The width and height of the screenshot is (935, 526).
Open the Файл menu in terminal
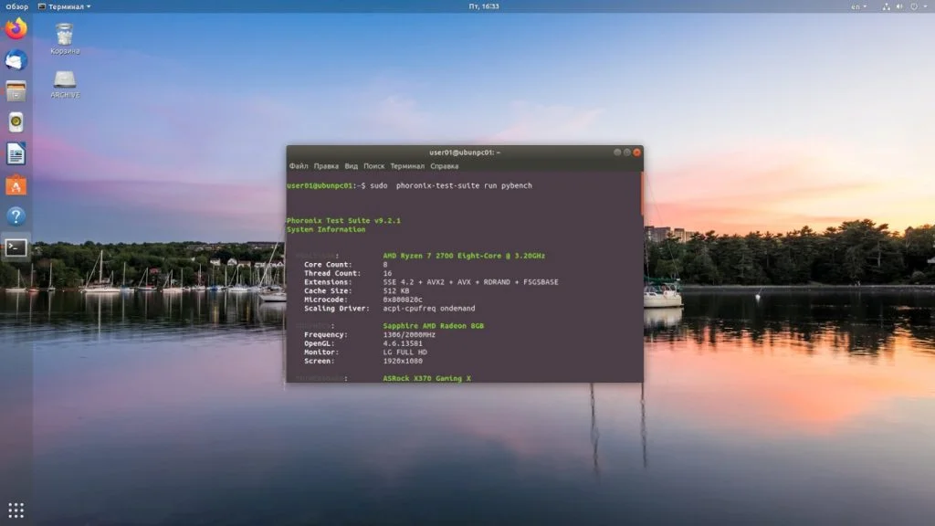click(x=299, y=166)
